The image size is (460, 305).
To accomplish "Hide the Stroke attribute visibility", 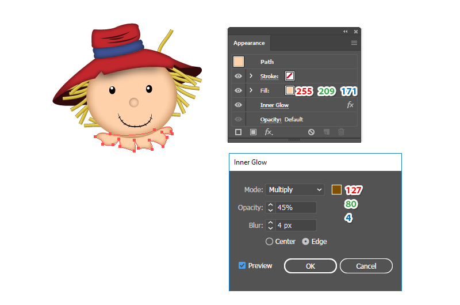I will pyautogui.click(x=238, y=76).
